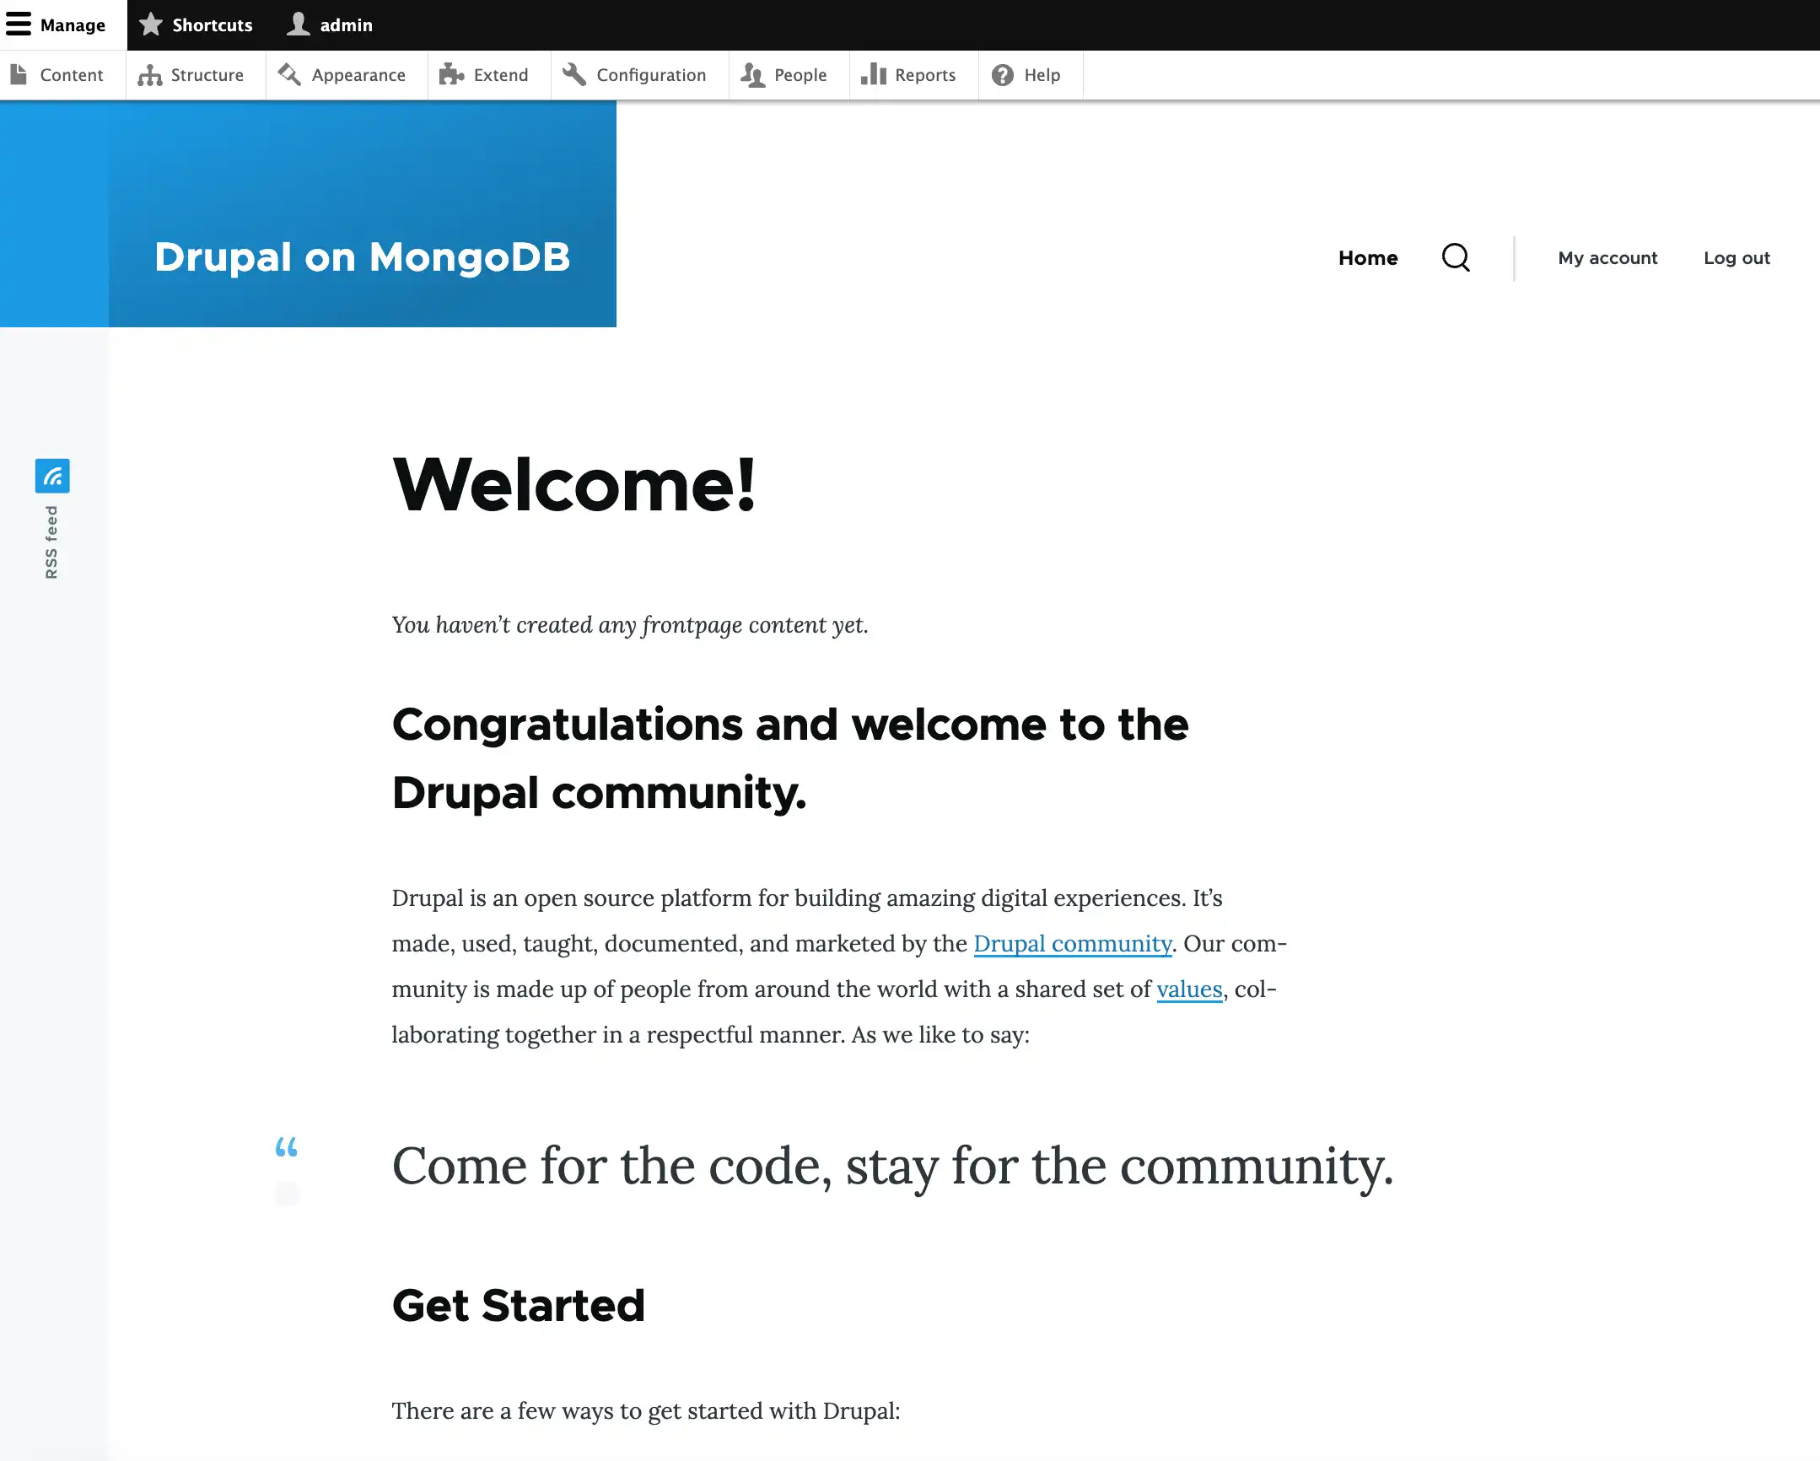Click the Structure site-building icon
This screenshot has width=1820, height=1461.
(148, 74)
